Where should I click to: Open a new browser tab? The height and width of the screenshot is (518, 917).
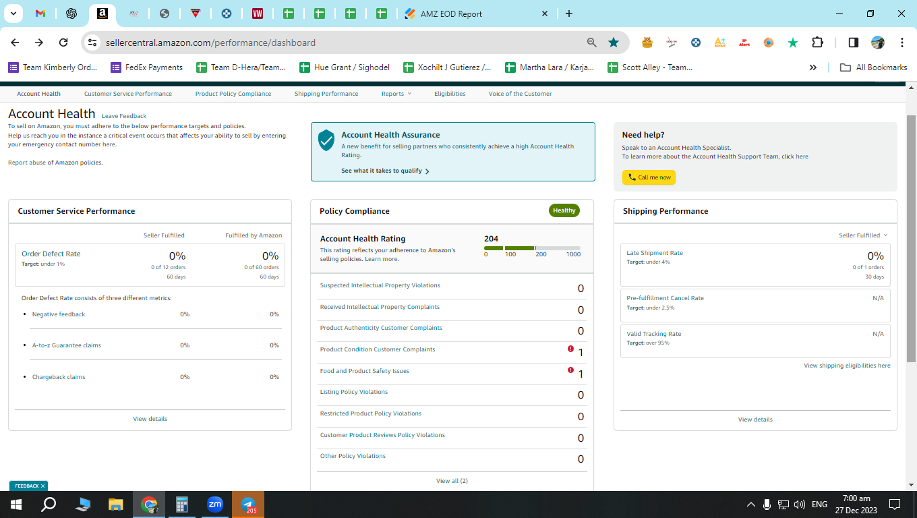click(569, 13)
